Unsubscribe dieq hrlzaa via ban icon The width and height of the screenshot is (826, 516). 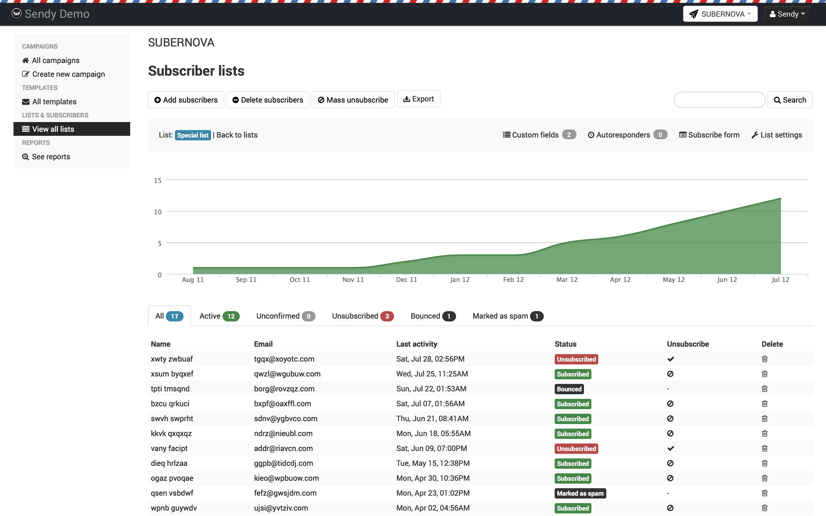pos(670,464)
